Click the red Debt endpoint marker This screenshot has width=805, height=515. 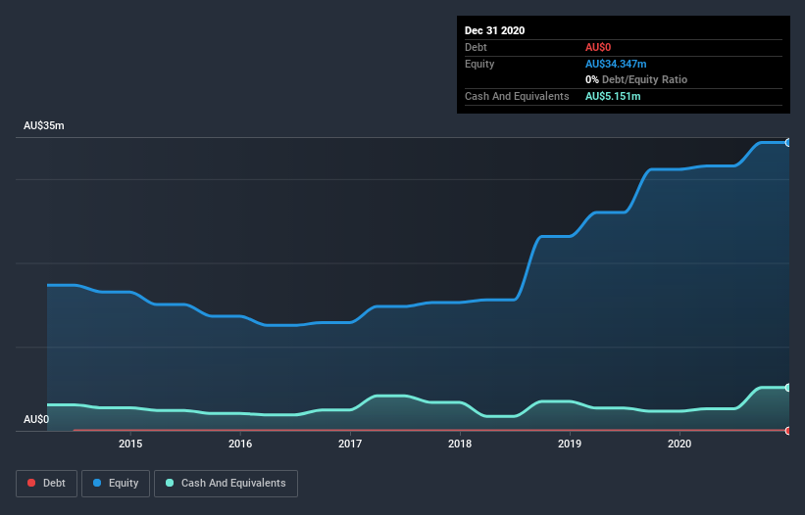(788, 431)
